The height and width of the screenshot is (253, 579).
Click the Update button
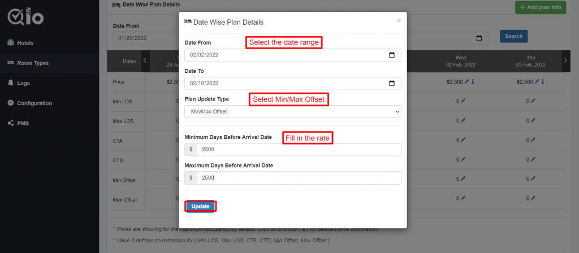(x=200, y=207)
